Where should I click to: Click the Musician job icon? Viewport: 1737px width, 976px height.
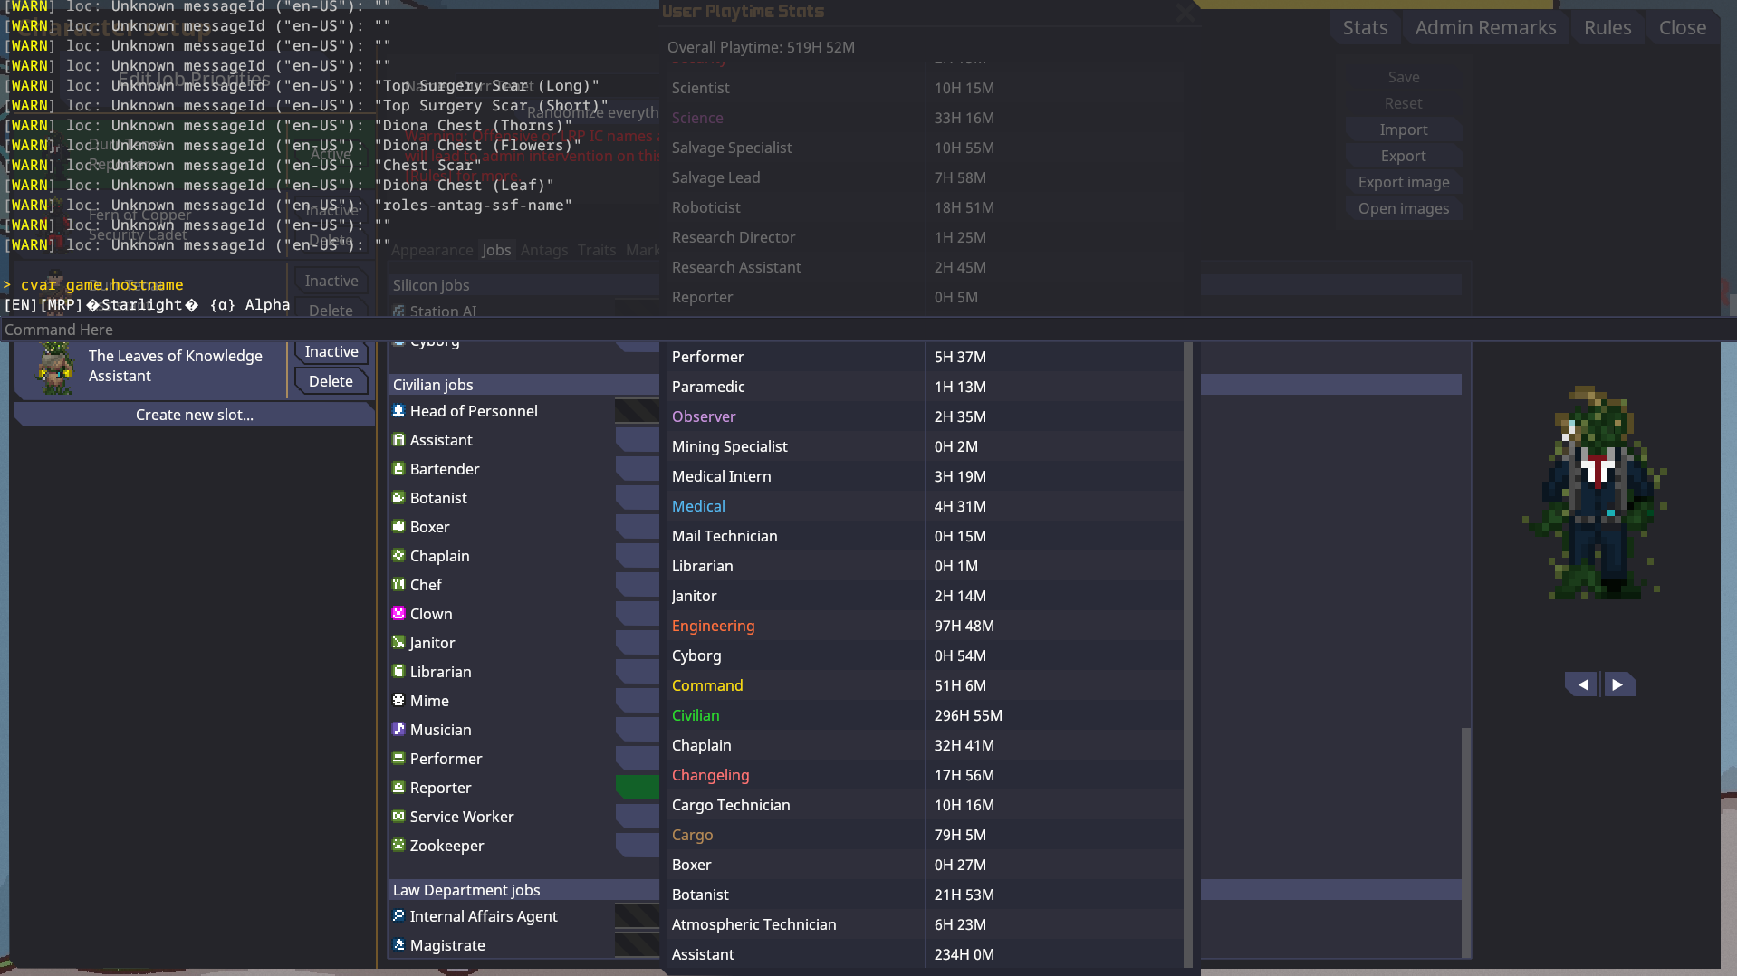pos(398,730)
